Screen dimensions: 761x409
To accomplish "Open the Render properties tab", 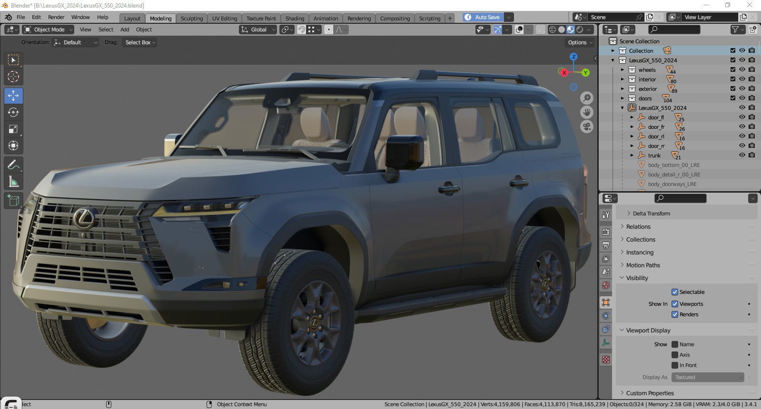I will (x=606, y=232).
